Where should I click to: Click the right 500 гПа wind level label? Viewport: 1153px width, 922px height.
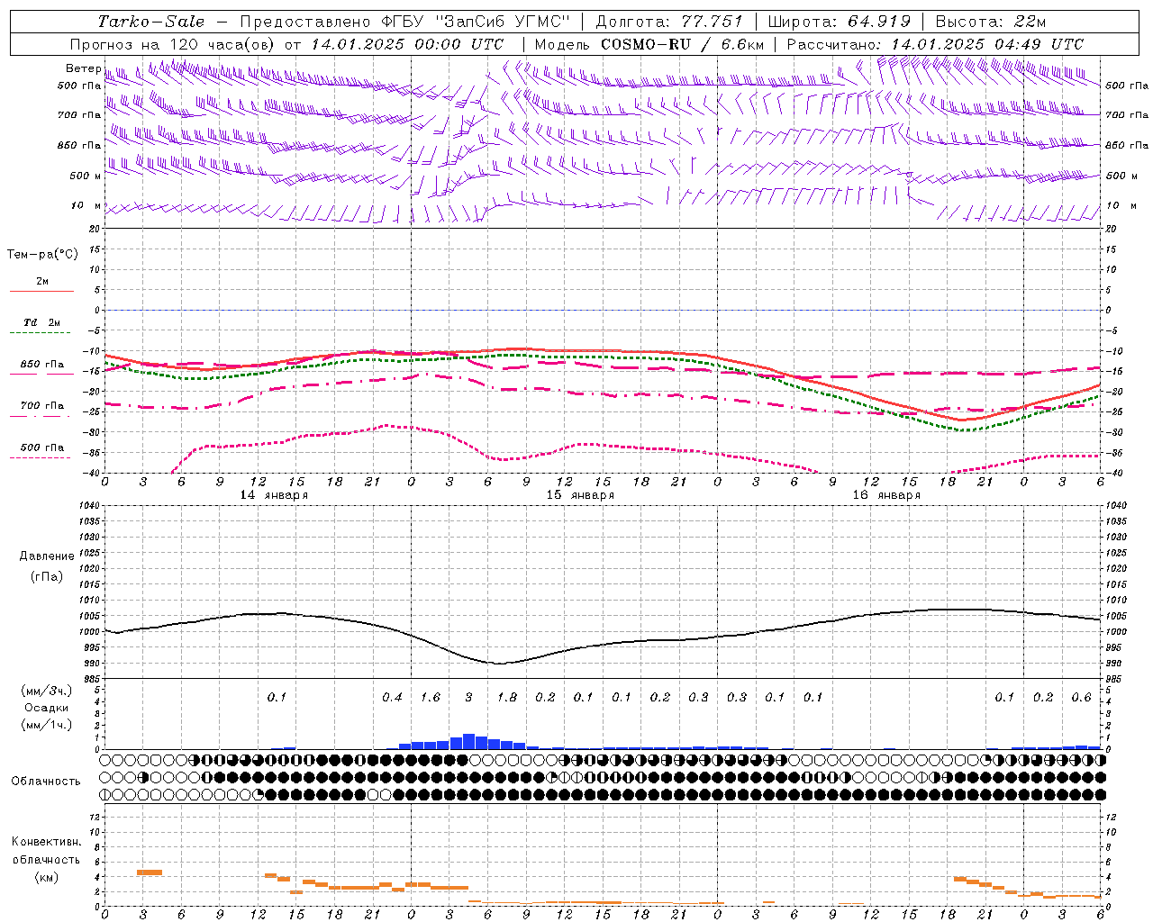click(1127, 86)
